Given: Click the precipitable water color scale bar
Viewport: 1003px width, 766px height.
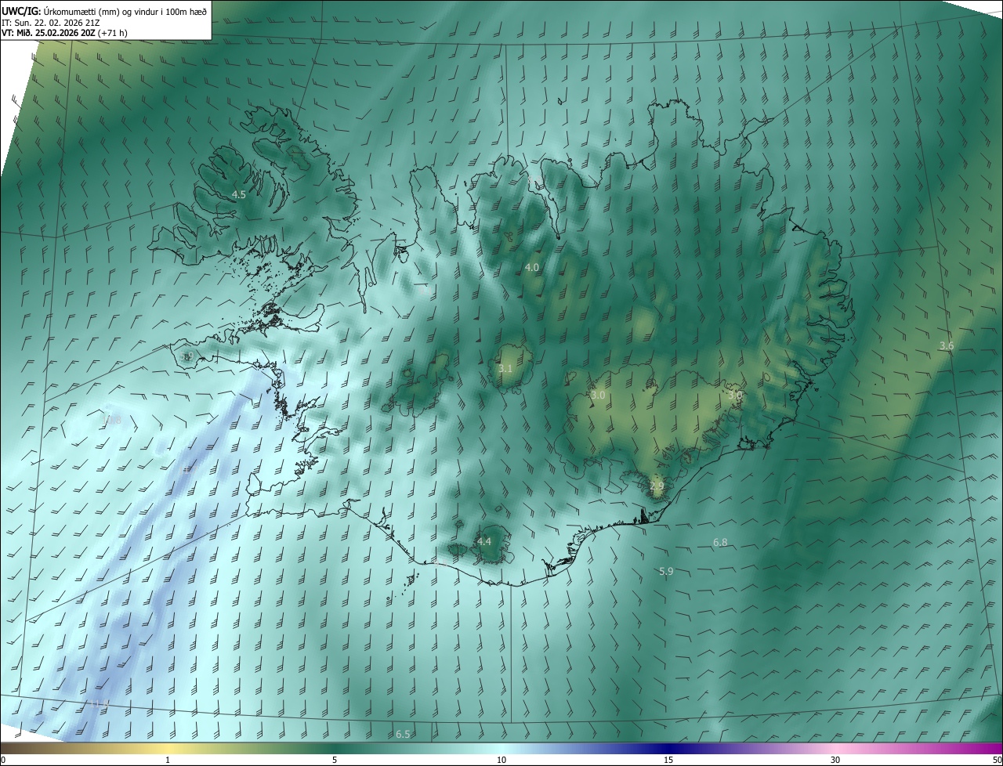Looking at the screenshot, I should click(501, 748).
